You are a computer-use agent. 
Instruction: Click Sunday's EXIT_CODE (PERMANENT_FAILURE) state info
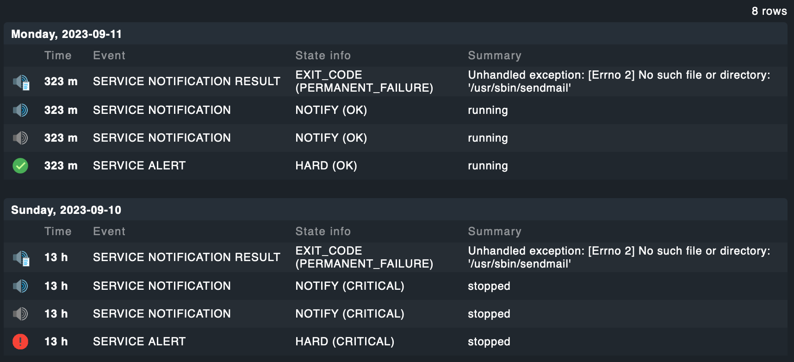364,257
